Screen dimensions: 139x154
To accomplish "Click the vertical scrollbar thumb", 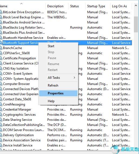I will [136, 24].
